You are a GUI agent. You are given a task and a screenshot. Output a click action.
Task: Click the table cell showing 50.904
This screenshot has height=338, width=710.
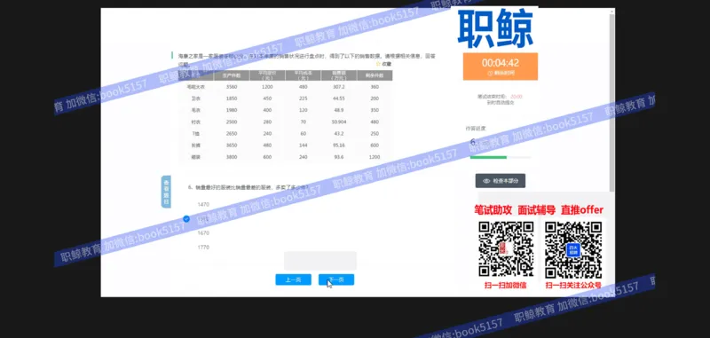click(339, 122)
